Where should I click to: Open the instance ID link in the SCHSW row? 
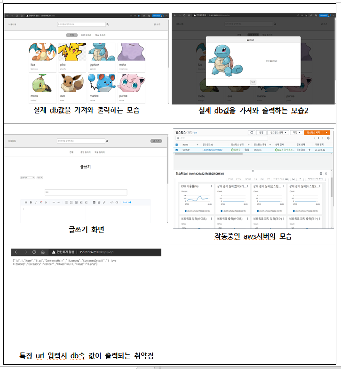(213, 150)
